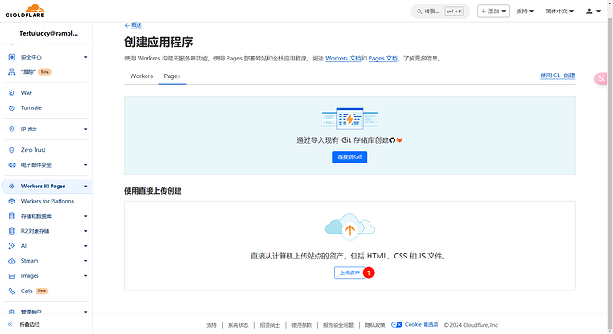Select the Testulucky account name

click(x=49, y=33)
